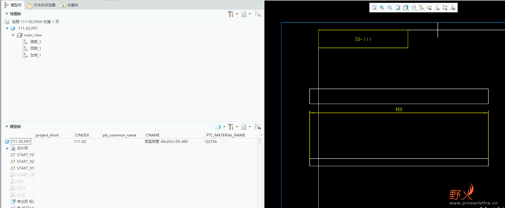Screen dimensions: 505x208
Task: Open dropdown beside model tree list icon
Action: point(250,127)
